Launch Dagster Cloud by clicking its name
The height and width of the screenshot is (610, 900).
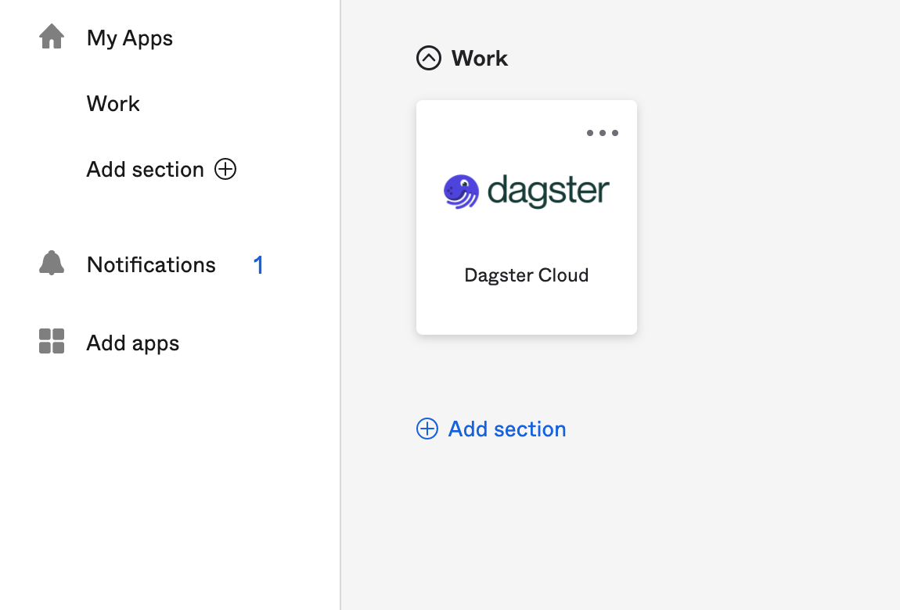pyautogui.click(x=526, y=275)
